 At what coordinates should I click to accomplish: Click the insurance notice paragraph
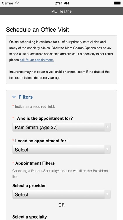click(59, 75)
